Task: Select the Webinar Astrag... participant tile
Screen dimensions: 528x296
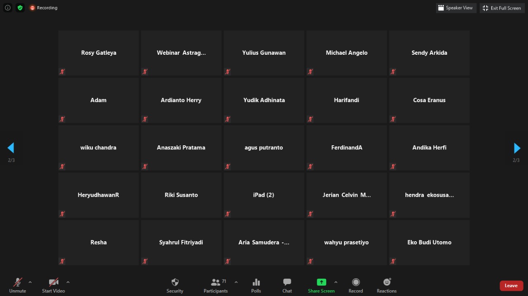Action: 181,53
